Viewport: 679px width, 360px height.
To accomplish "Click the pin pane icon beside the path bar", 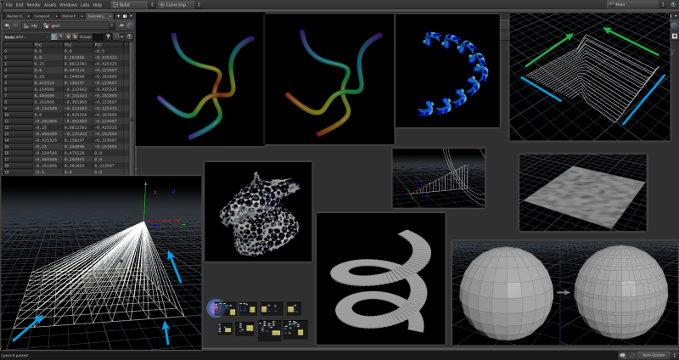I will pyautogui.click(x=121, y=25).
